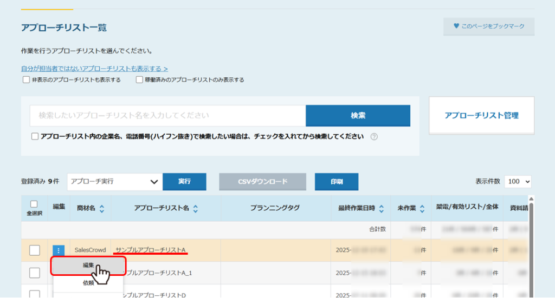Open the 表示件数 100 dropdown
Image resolution: width=555 pixels, height=298 pixels.
click(x=518, y=182)
